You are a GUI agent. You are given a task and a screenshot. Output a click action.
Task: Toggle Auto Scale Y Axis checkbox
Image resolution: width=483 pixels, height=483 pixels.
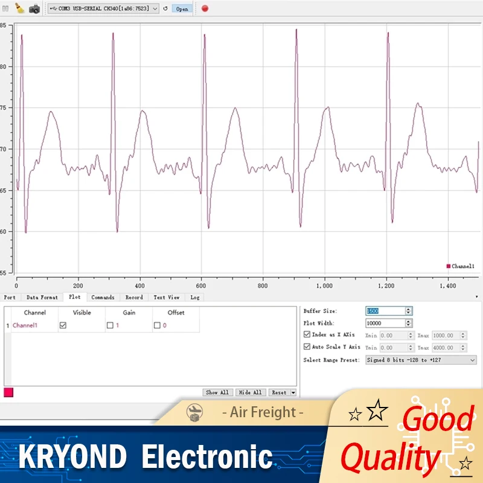307,347
